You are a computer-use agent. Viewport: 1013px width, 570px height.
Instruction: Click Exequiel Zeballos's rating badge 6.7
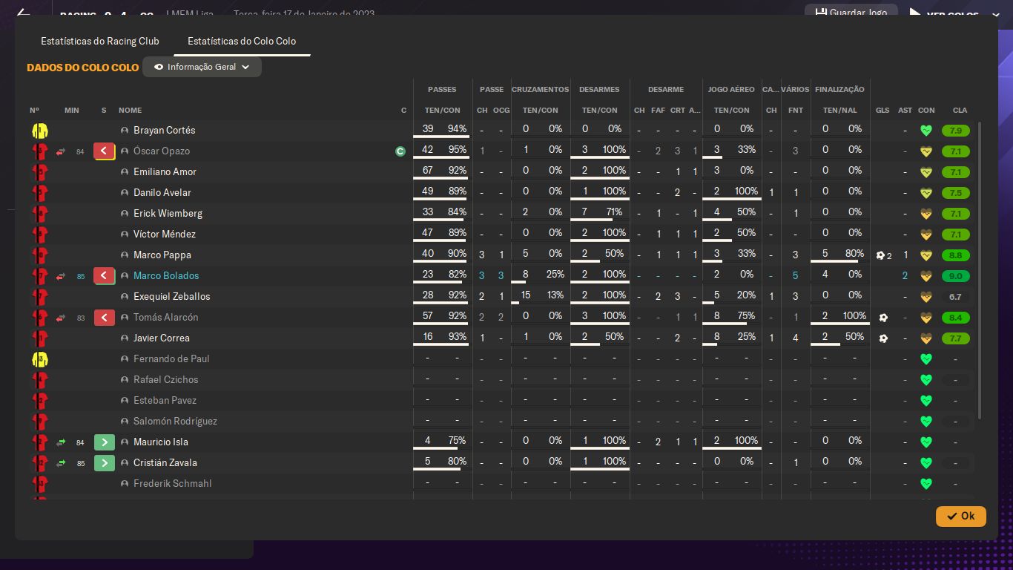(955, 297)
